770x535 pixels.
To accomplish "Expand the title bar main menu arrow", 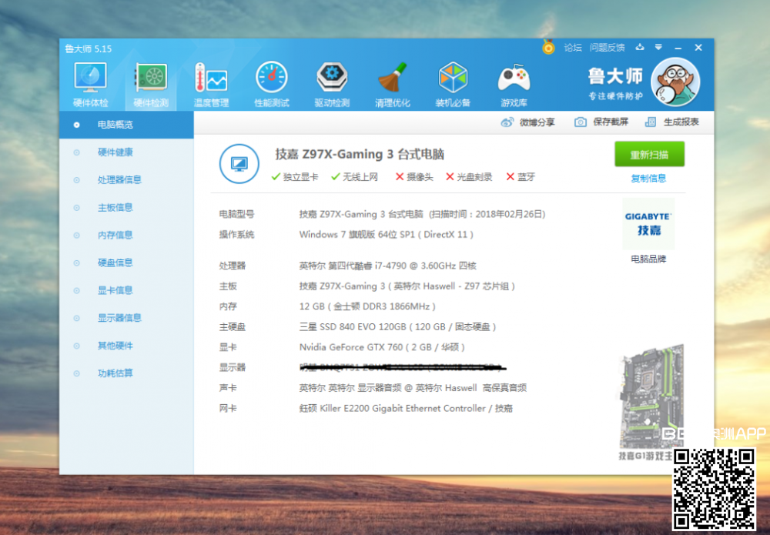I will tap(658, 48).
